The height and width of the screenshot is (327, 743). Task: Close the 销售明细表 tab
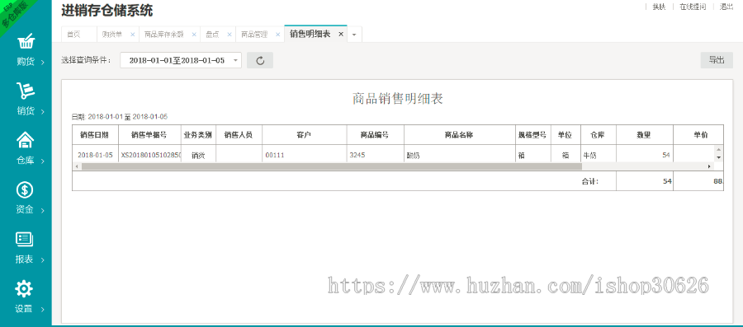coord(340,35)
